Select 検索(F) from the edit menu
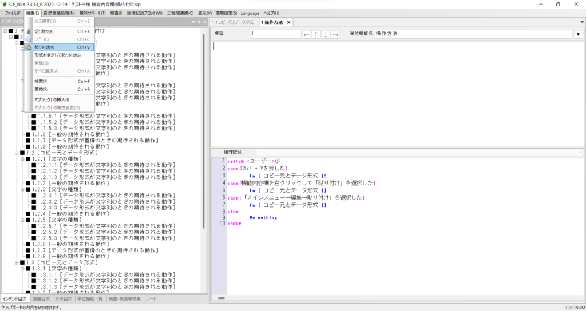The image size is (586, 311). [59, 81]
